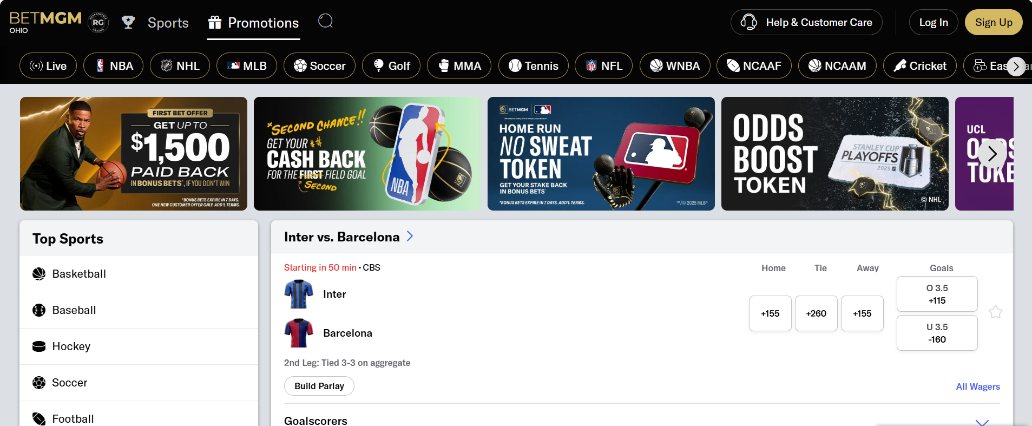The width and height of the screenshot is (1032, 426).
Task: Click the Inter team jersey icon
Action: (x=299, y=294)
